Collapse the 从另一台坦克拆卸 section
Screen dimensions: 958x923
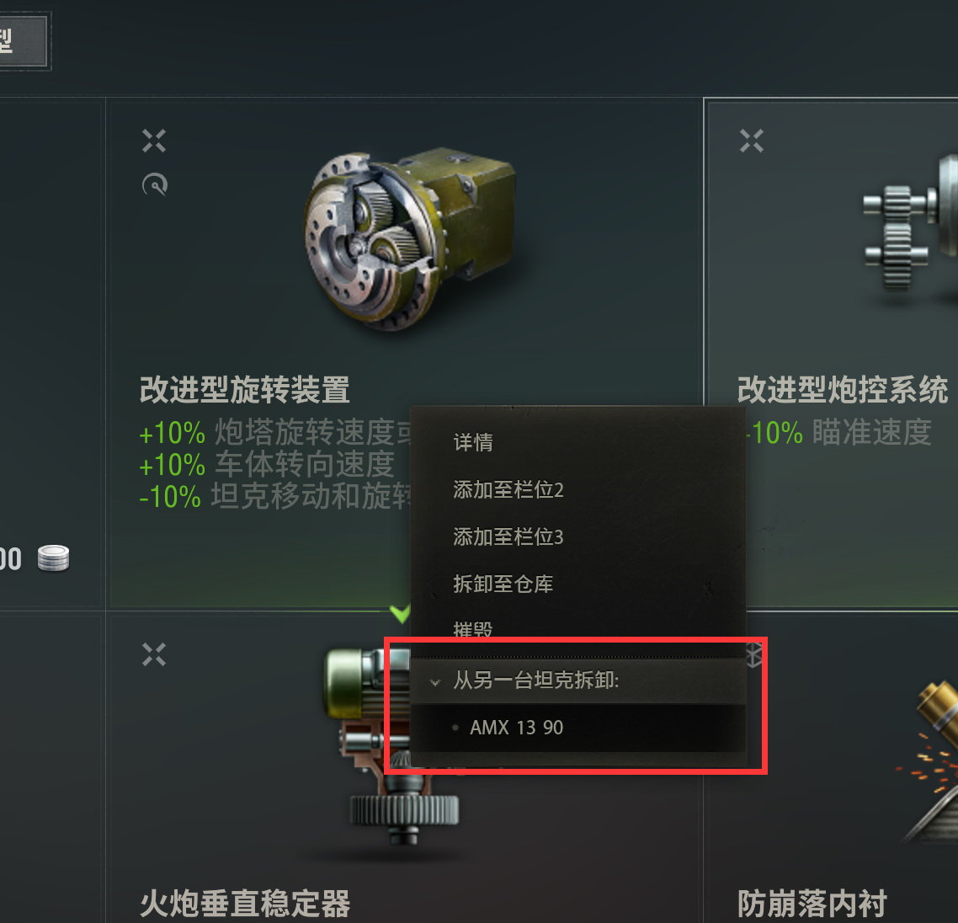(x=578, y=680)
